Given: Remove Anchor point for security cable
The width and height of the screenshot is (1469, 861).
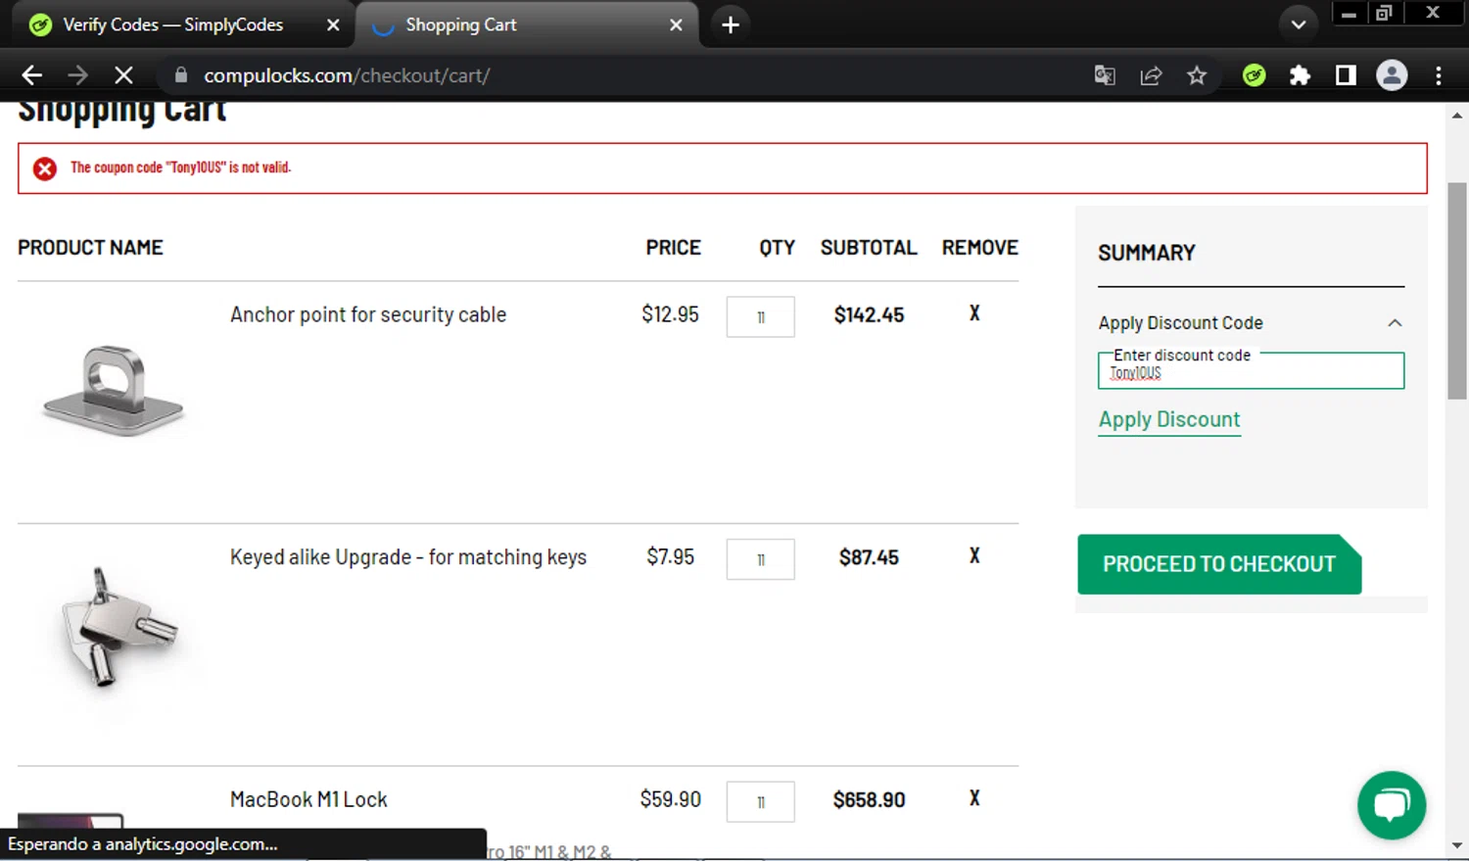Looking at the screenshot, I should (x=974, y=313).
